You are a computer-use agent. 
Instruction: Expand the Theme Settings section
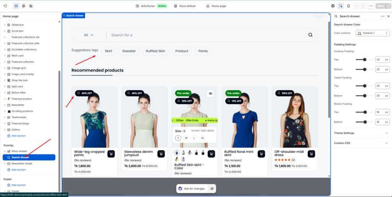(361, 133)
